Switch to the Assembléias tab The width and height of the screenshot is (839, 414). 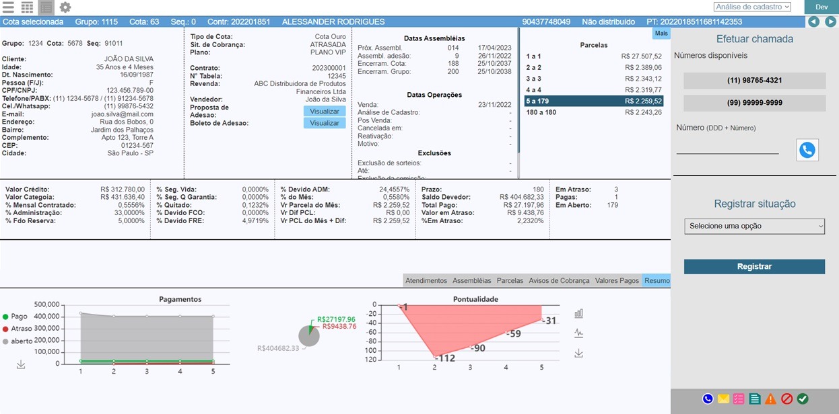point(471,280)
